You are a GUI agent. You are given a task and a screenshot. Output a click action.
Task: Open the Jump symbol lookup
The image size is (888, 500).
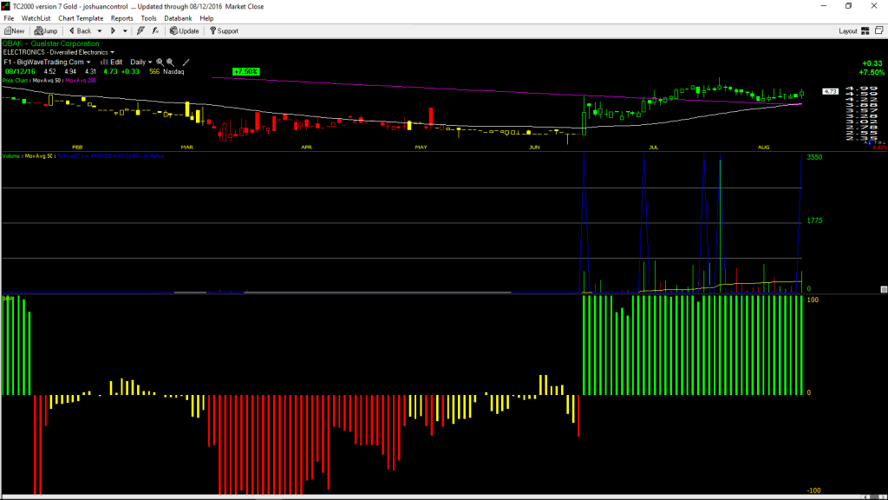pyautogui.click(x=46, y=31)
